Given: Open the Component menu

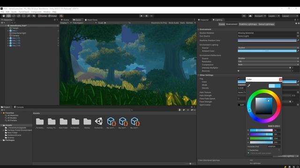Looking at the screenshot, I should click(36, 12).
